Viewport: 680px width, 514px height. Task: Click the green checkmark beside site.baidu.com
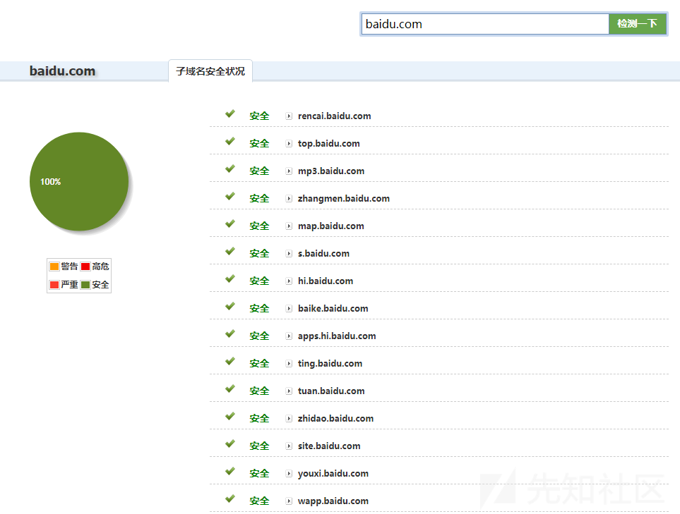[230, 443]
